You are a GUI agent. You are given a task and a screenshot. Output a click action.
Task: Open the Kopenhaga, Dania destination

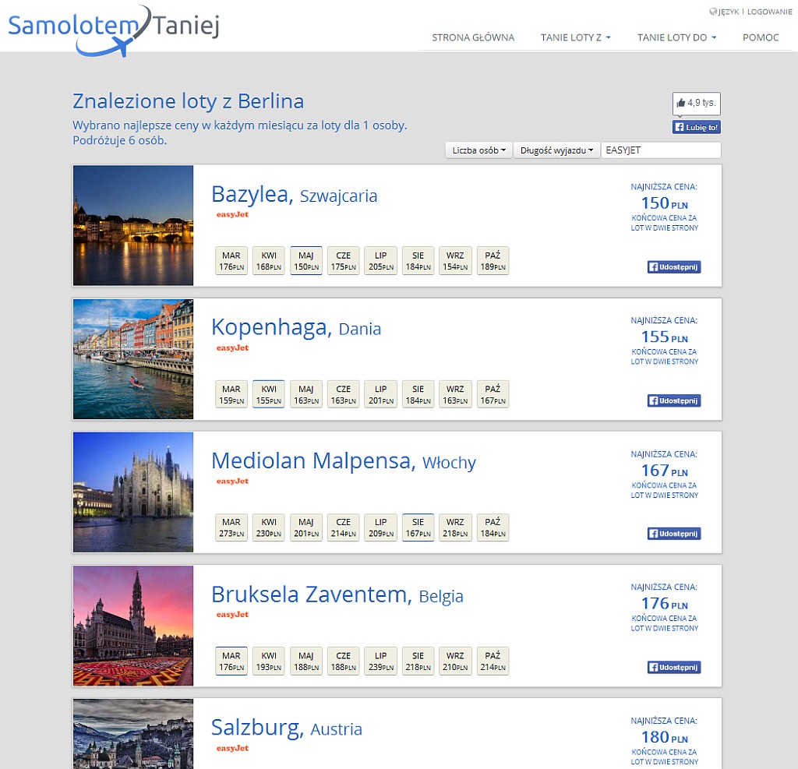pyautogui.click(x=296, y=328)
